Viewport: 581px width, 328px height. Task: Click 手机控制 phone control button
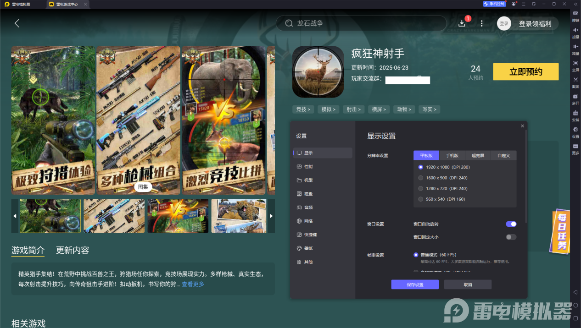(494, 4)
